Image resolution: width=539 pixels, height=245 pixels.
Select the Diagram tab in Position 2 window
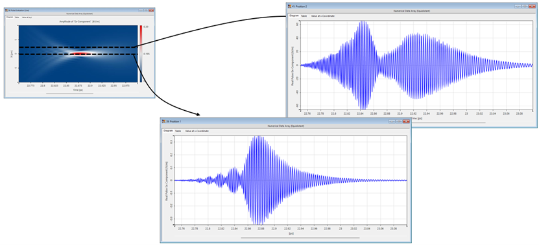pos(294,16)
